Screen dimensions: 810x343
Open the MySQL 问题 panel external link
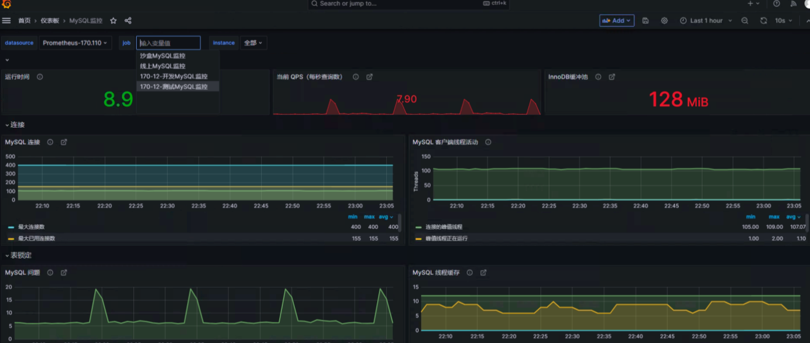(x=64, y=273)
